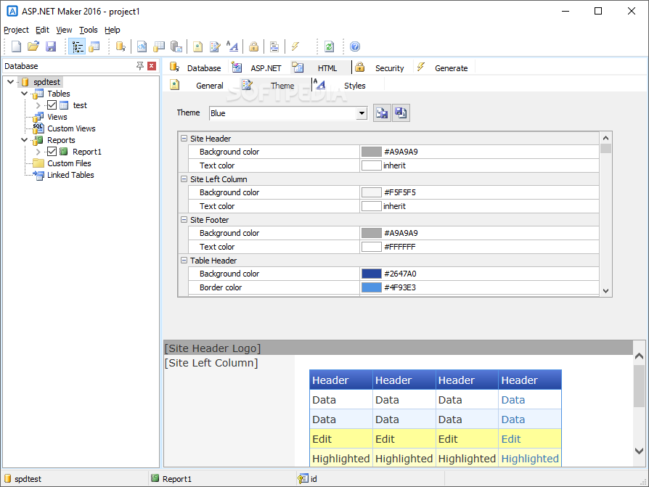This screenshot has height=487, width=649.
Task: Collapse the Table Header property group
Action: tap(184, 260)
